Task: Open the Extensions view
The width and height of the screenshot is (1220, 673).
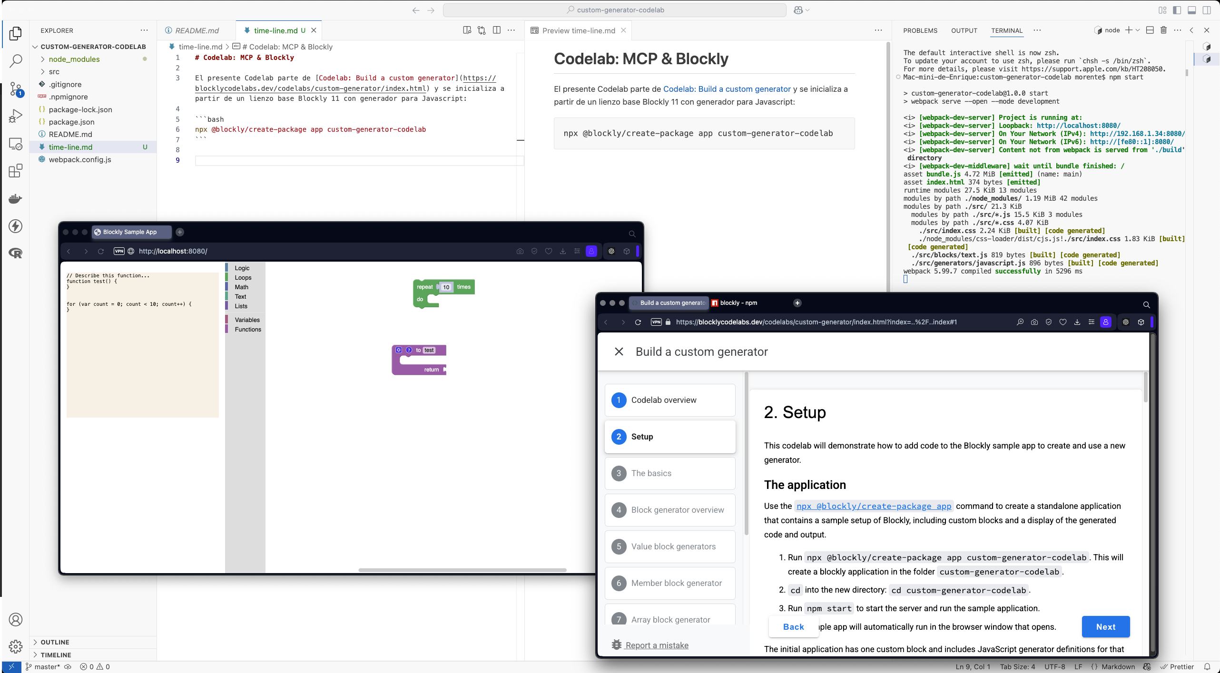Action: [15, 171]
